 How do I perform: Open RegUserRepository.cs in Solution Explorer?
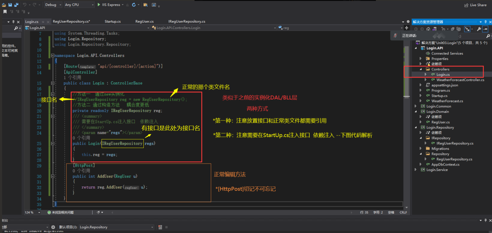pos(454,159)
